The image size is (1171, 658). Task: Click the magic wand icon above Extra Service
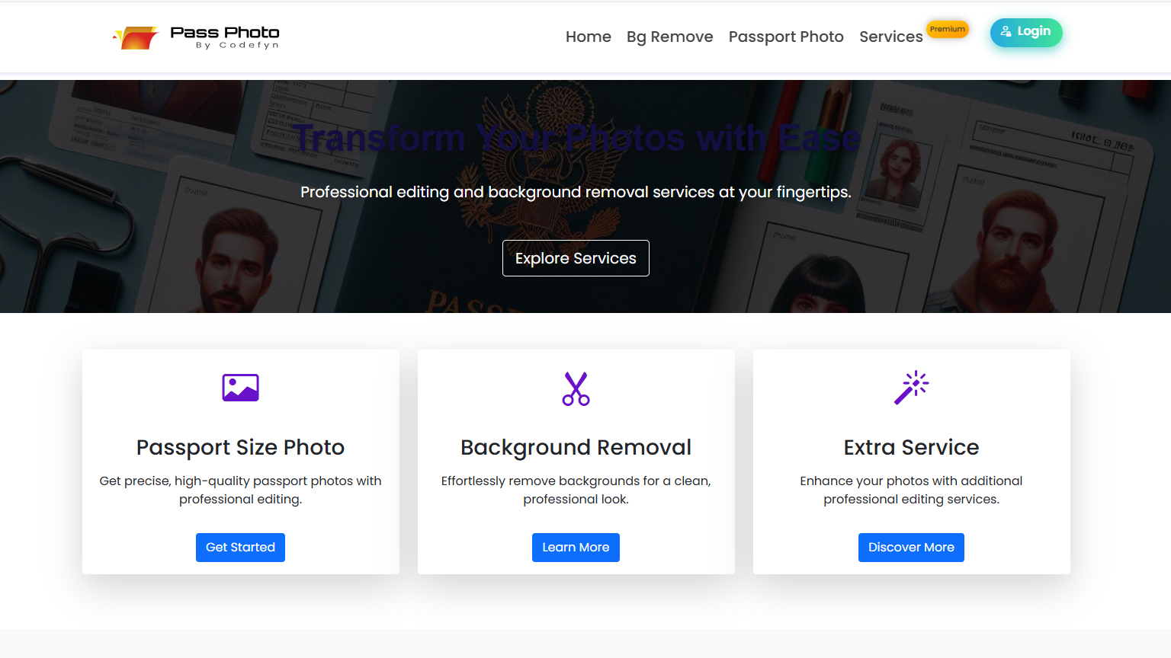point(912,388)
